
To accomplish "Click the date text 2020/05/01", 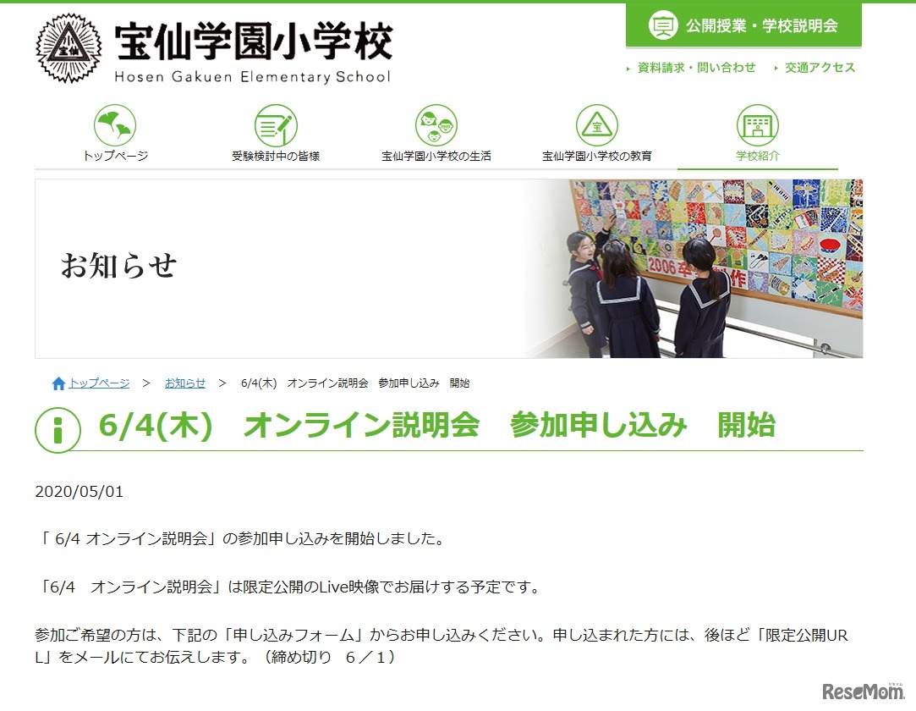I will 80,492.
